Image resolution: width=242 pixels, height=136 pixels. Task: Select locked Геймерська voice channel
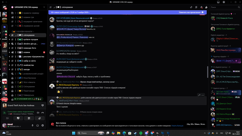(x=28, y=95)
